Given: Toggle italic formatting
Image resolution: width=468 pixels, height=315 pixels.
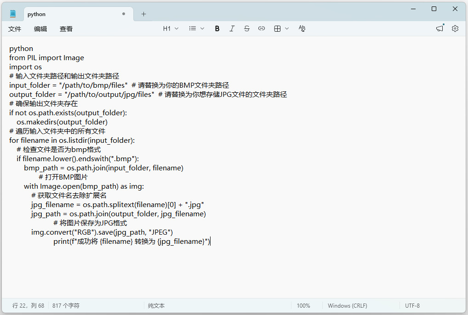Looking at the screenshot, I should (x=232, y=28).
